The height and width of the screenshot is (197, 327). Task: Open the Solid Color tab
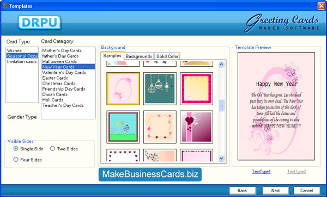167,56
